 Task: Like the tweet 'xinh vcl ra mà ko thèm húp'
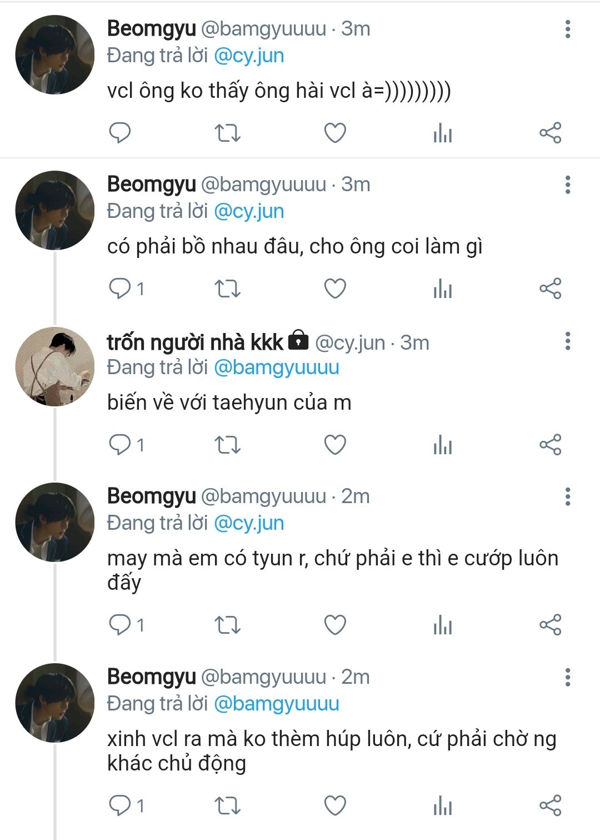(x=335, y=805)
